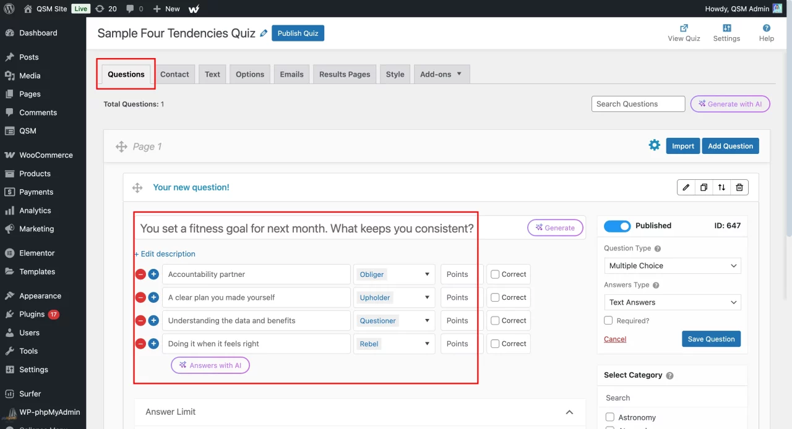This screenshot has width=792, height=429.
Task: Click the Save Question button
Action: 711,339
